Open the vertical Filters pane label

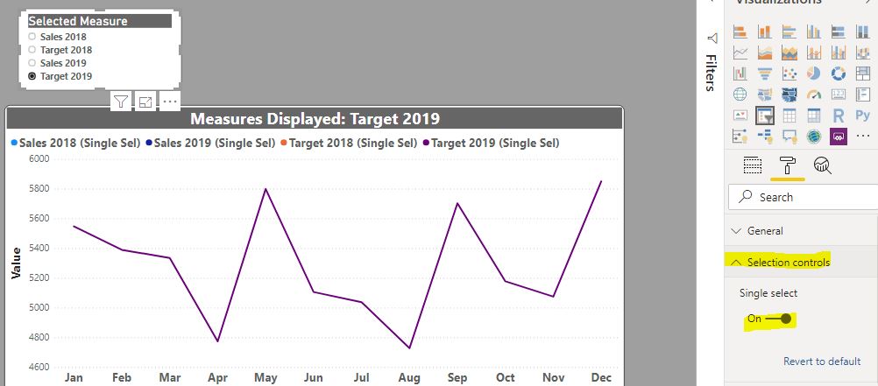click(x=711, y=72)
